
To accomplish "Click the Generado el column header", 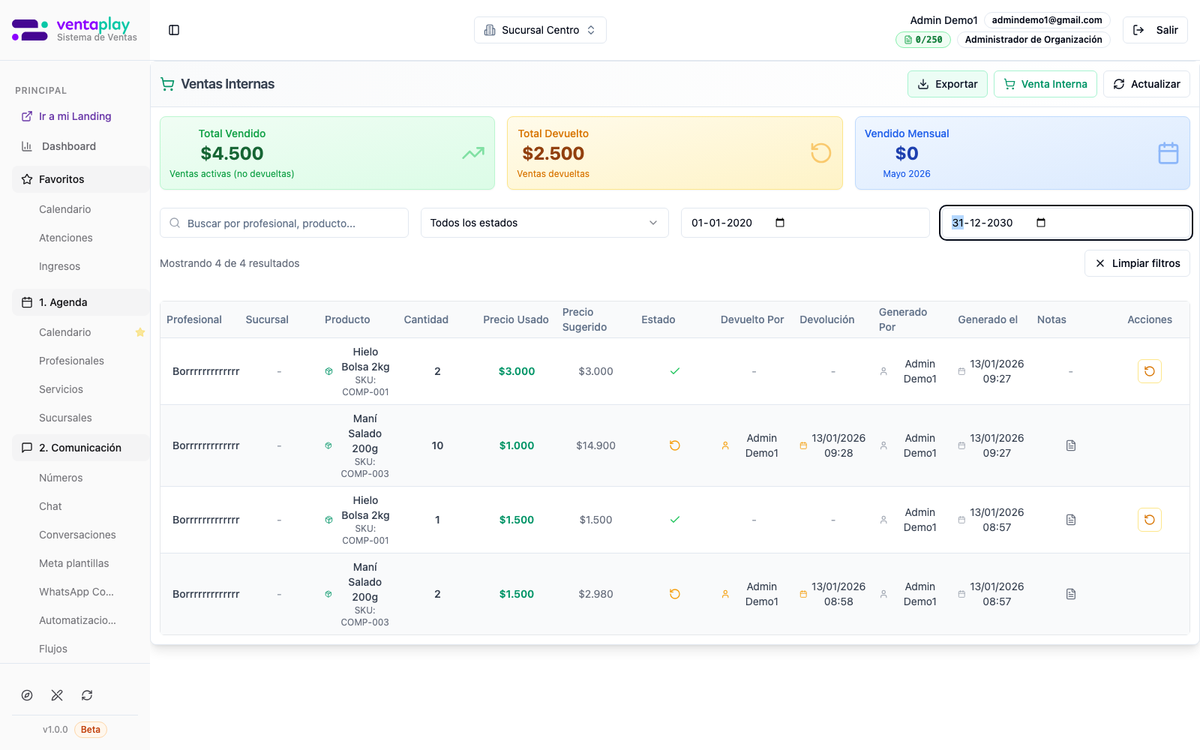I will point(988,319).
